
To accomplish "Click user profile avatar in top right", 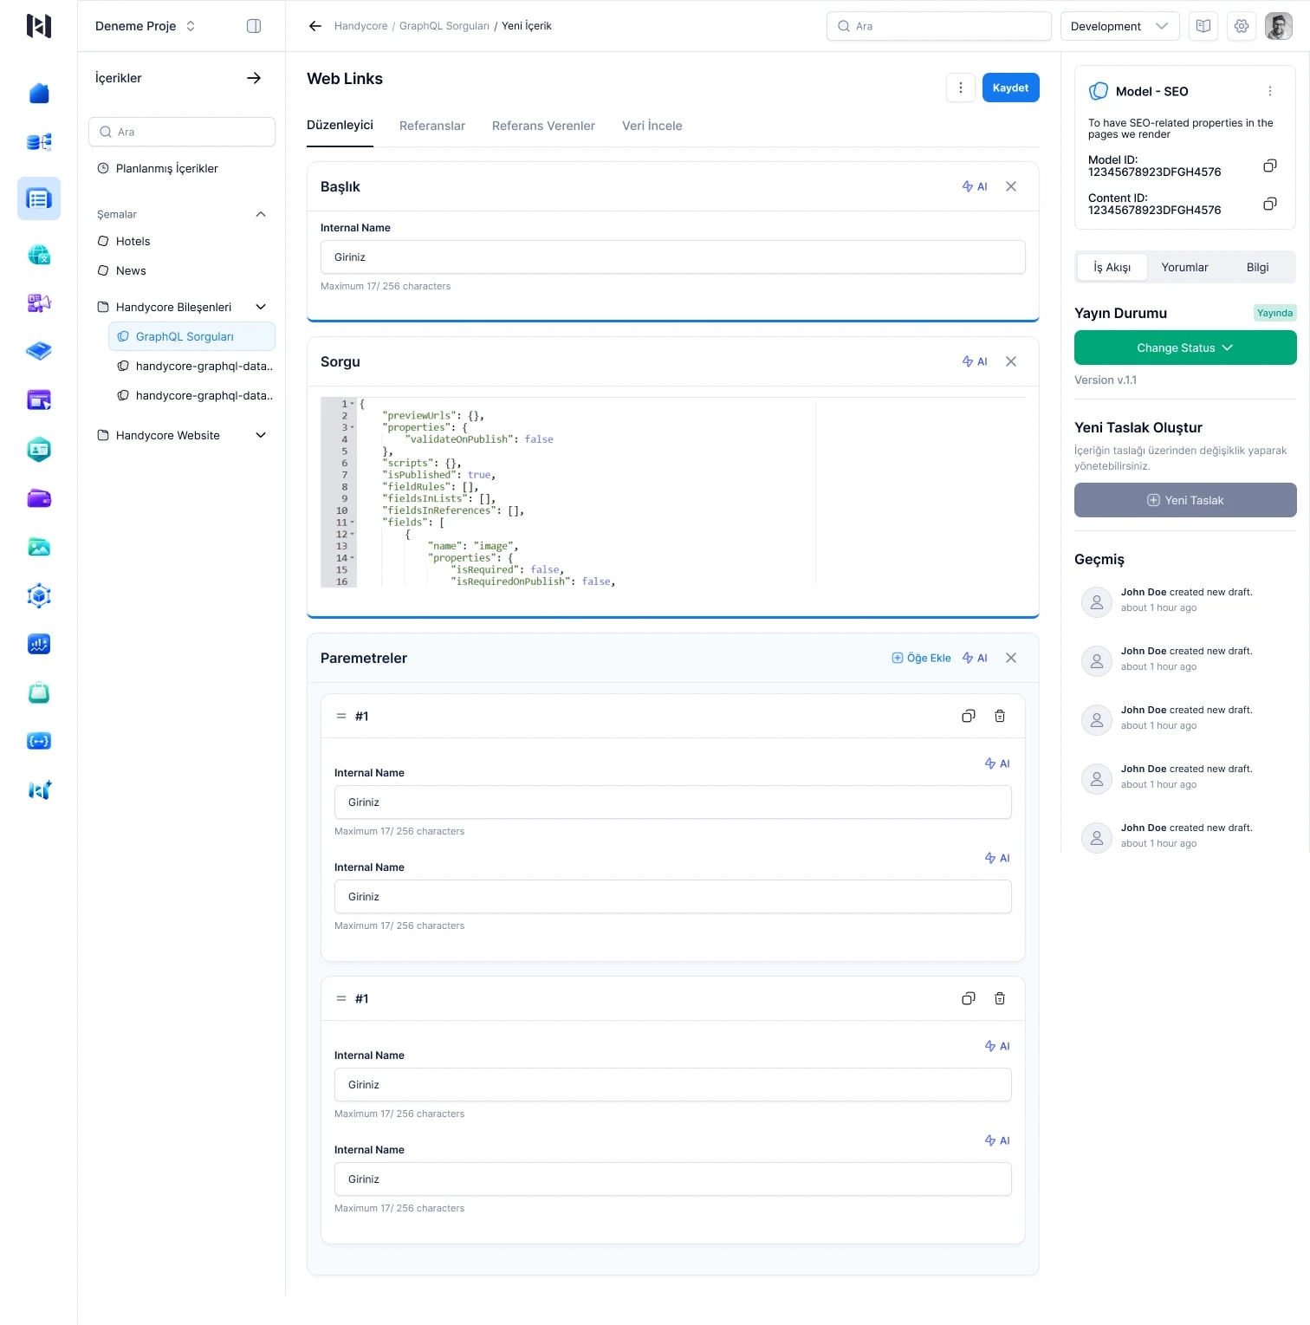I will pyautogui.click(x=1279, y=26).
